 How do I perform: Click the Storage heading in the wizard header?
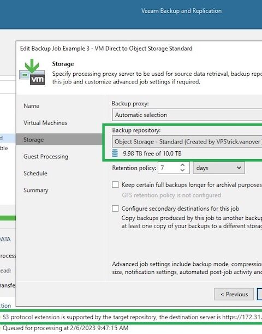[63, 64]
